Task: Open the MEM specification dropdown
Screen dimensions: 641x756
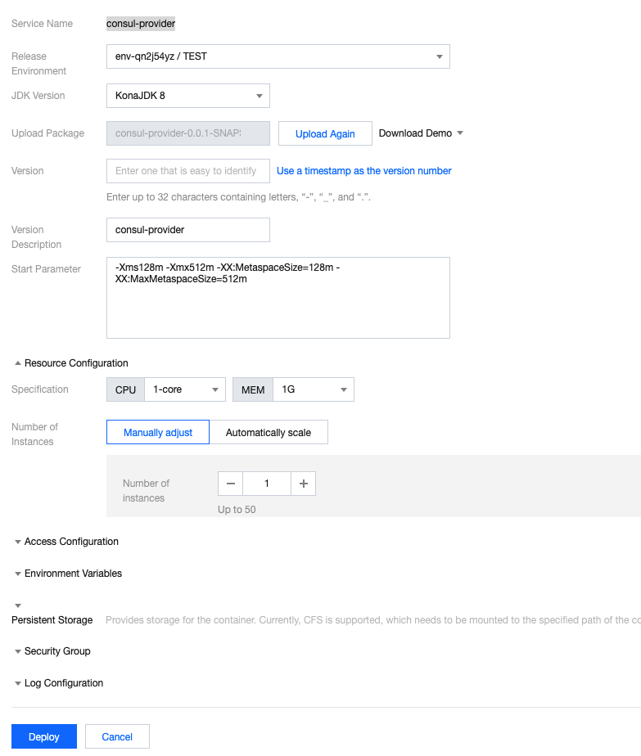Action: pyautogui.click(x=314, y=389)
